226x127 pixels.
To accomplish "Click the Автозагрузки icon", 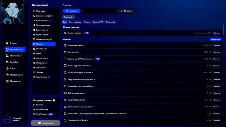I will [x=34, y=58].
